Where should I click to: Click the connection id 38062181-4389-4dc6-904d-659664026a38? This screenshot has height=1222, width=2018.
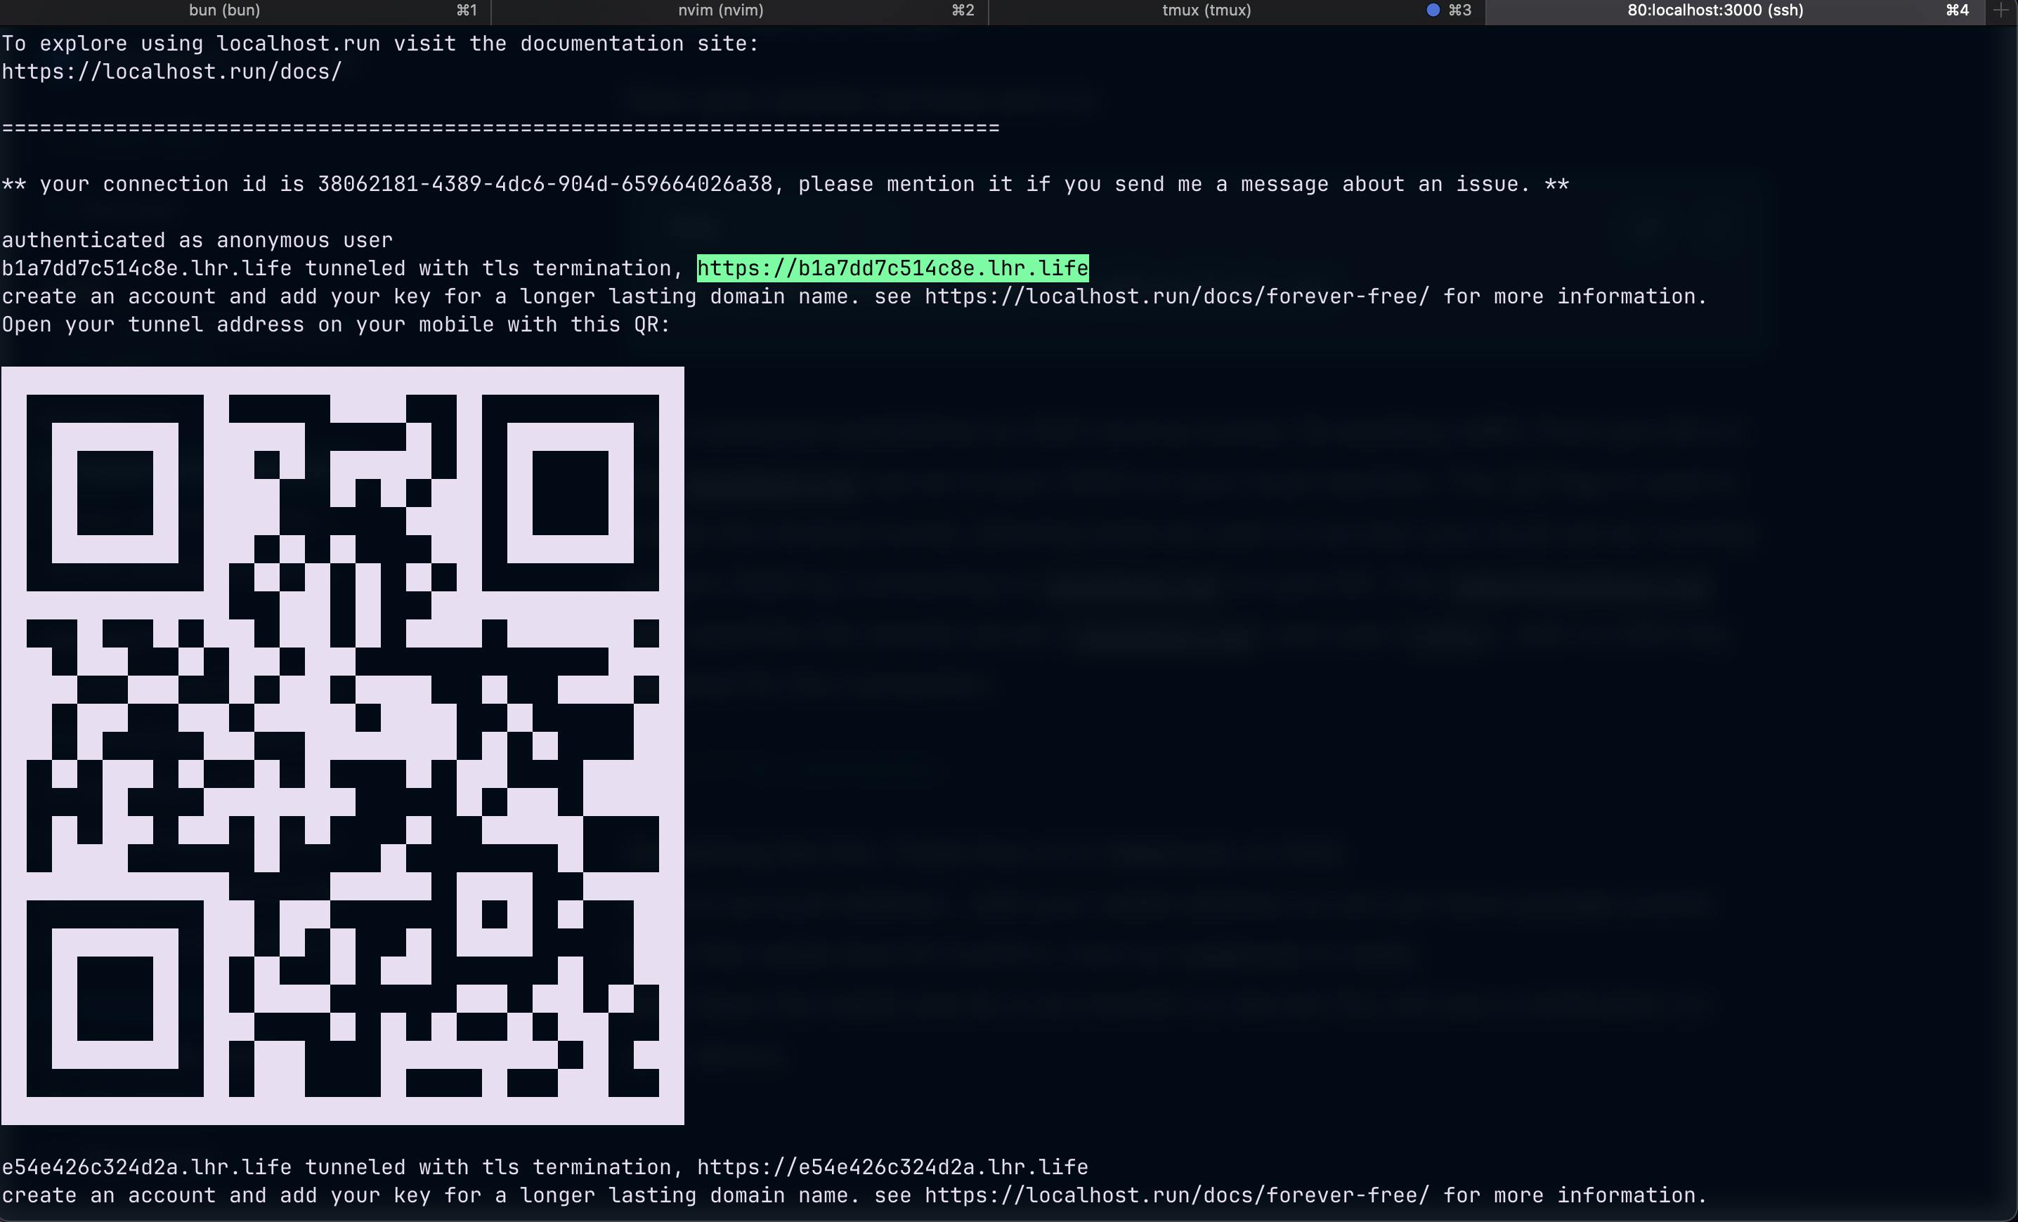pyautogui.click(x=545, y=184)
